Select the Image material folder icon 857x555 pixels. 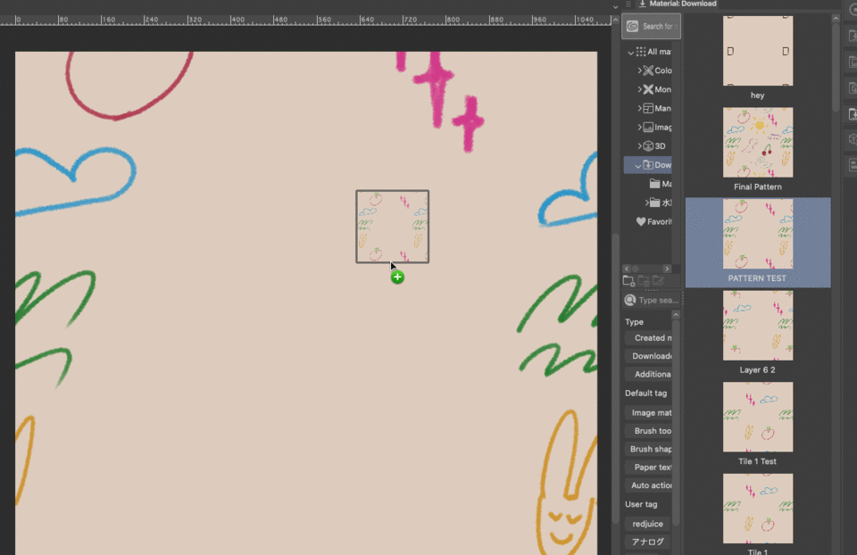pyautogui.click(x=648, y=127)
